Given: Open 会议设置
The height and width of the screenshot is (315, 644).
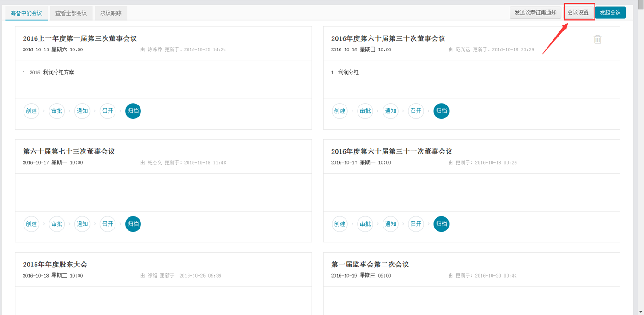Looking at the screenshot, I should click(578, 12).
